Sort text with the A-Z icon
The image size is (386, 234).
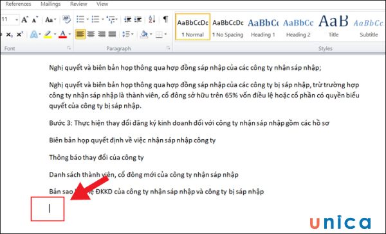(152, 19)
